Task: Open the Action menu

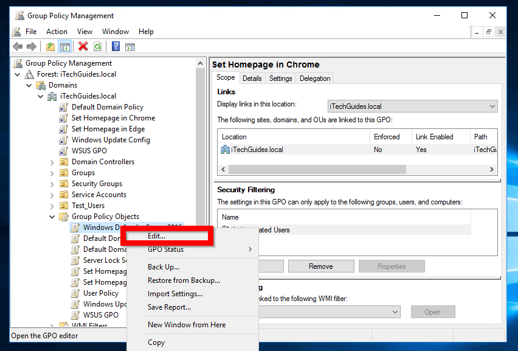Action: (x=57, y=32)
